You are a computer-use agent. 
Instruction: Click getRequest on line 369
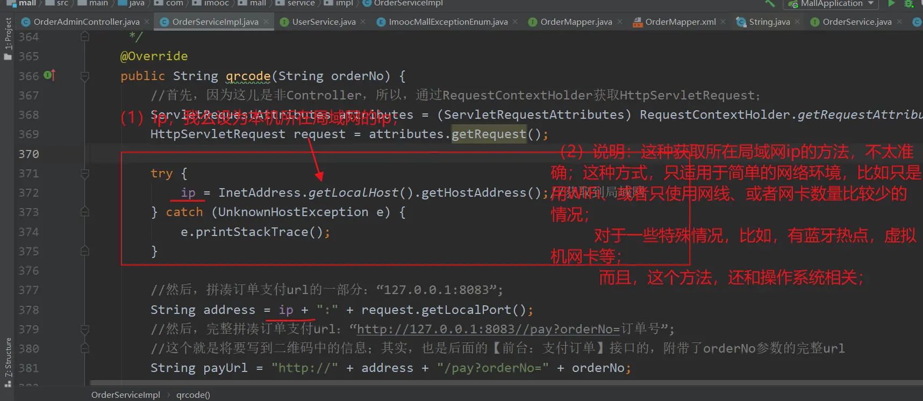click(x=489, y=134)
